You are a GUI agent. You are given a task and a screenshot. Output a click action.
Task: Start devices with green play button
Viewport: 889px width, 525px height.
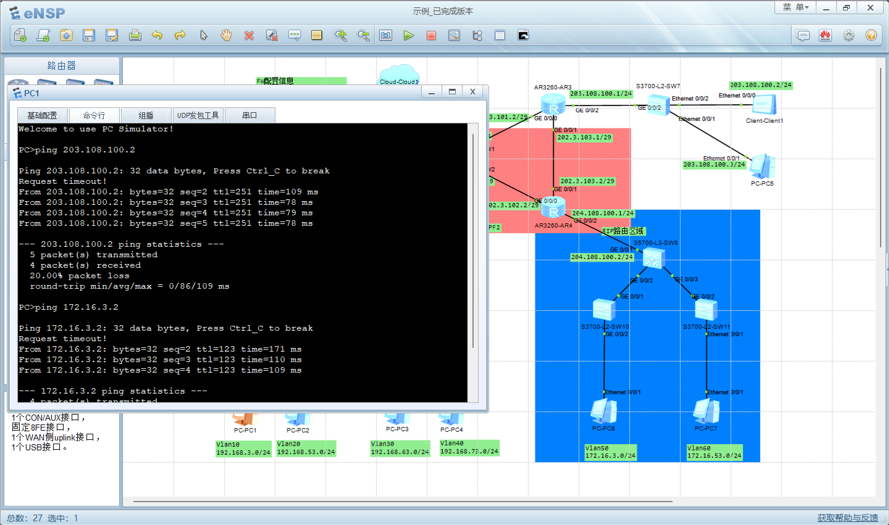click(x=408, y=35)
